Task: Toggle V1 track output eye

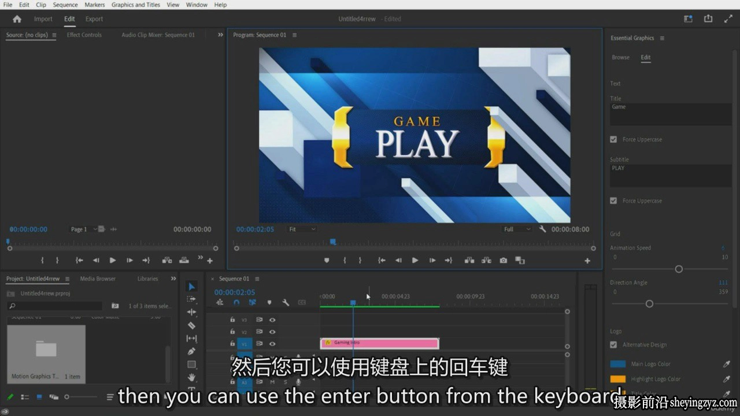Action: 272,344
